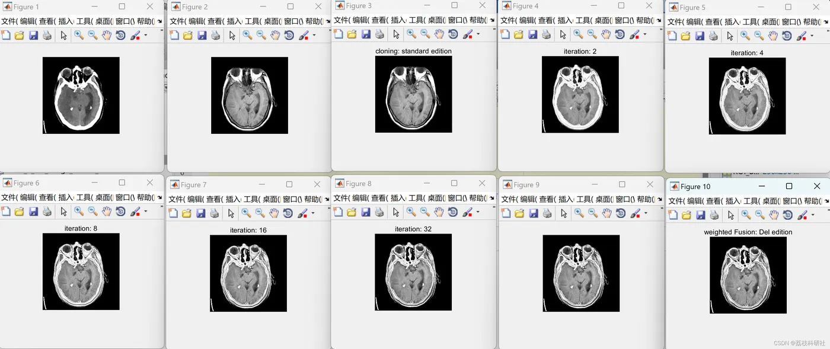Print Figure 4 via printer icon
The width and height of the screenshot is (830, 349).
point(546,34)
